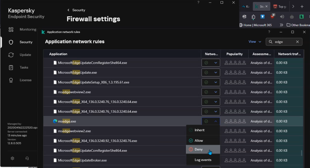Sort by Popularity column header
The height and width of the screenshot is (168, 310).
click(235, 54)
